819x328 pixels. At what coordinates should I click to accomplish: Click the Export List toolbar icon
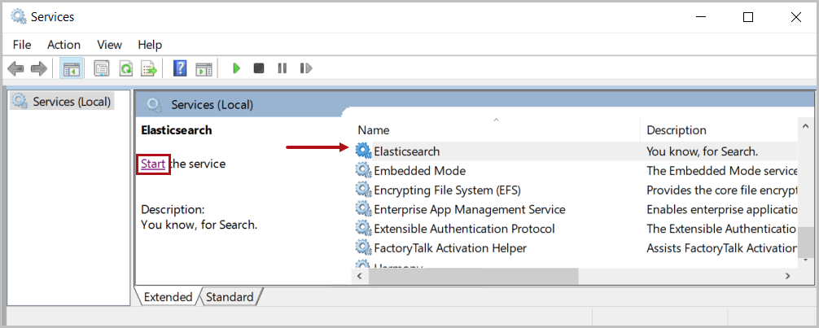149,68
